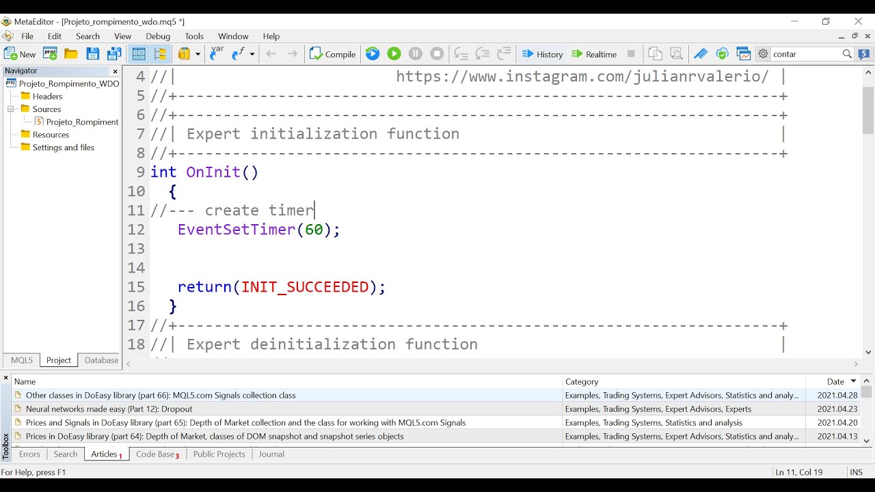This screenshot has height=492, width=875.
Task: Switch to the Journal tab
Action: [271, 454]
